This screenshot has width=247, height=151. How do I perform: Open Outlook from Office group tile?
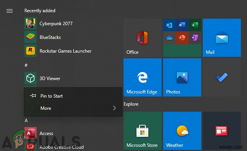(x=169, y=25)
